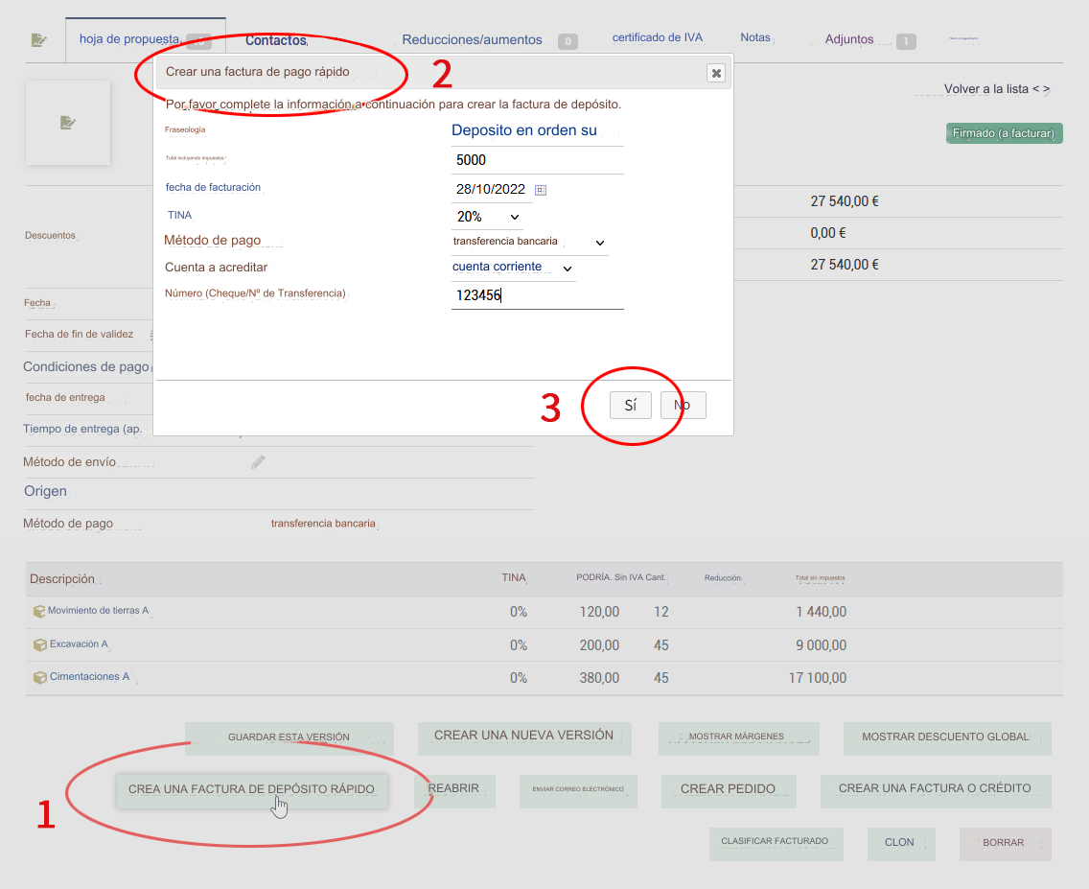Image resolution: width=1089 pixels, height=889 pixels.
Task: Open the cuenta corriente account dropdown
Action: (x=513, y=268)
